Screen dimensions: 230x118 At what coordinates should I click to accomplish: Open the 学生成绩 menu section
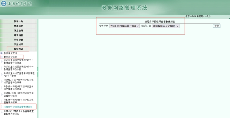click(x=18, y=44)
